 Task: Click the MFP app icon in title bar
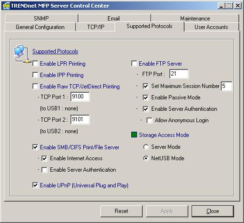[6, 6]
